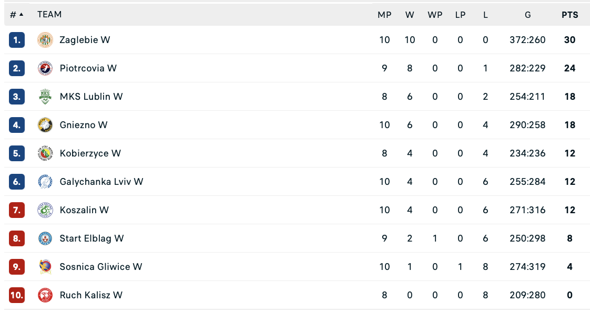This screenshot has width=590, height=313.
Task: Click the Sosnica Gliwice W logo
Action: (45, 267)
